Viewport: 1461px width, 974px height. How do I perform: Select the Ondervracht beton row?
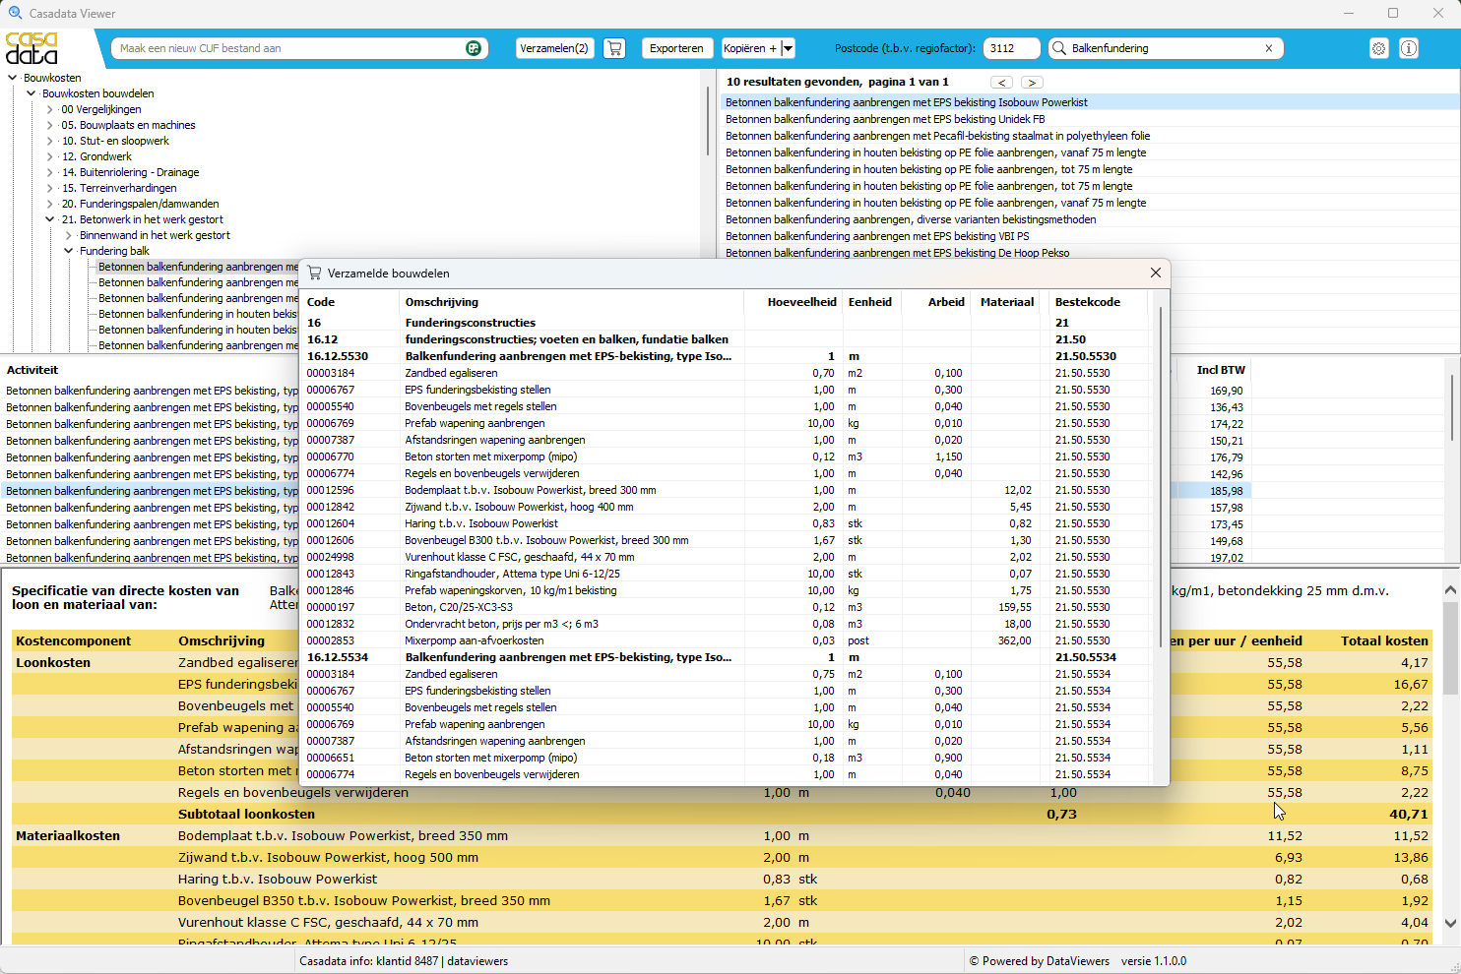point(727,624)
